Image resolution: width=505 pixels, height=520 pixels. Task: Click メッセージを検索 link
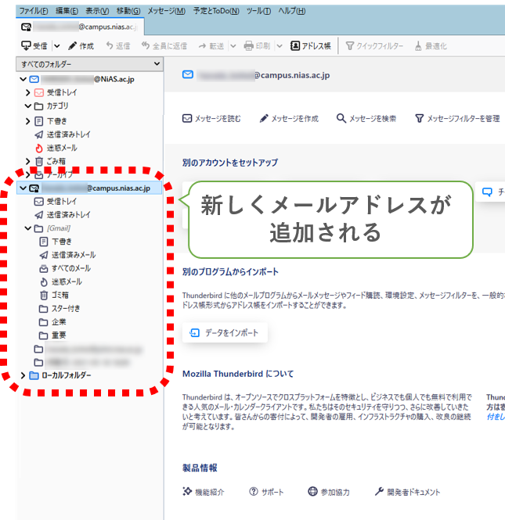pyautogui.click(x=366, y=118)
